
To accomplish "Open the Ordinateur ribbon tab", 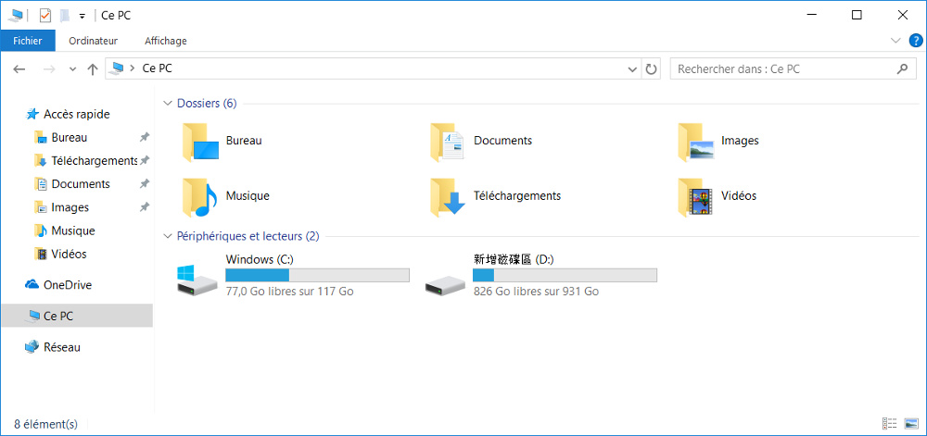I will [x=93, y=41].
